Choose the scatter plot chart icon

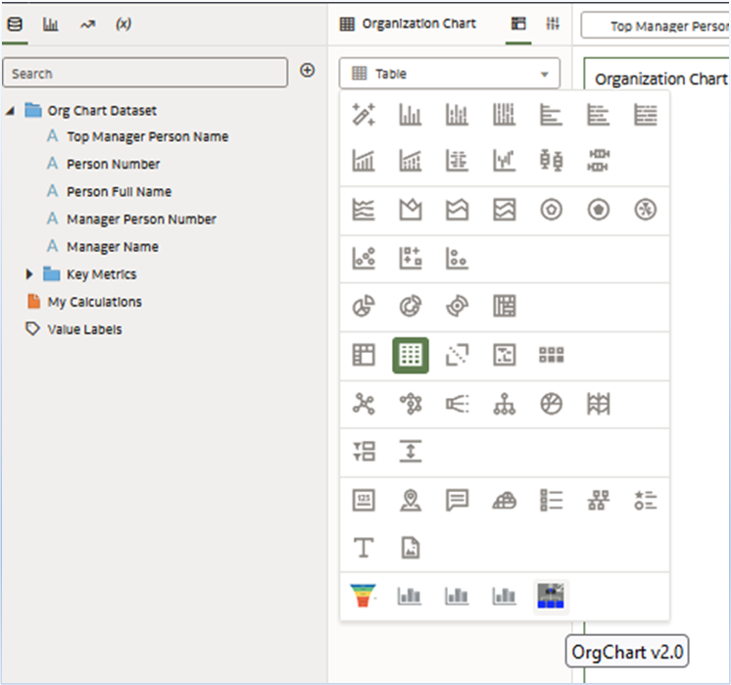(x=364, y=259)
